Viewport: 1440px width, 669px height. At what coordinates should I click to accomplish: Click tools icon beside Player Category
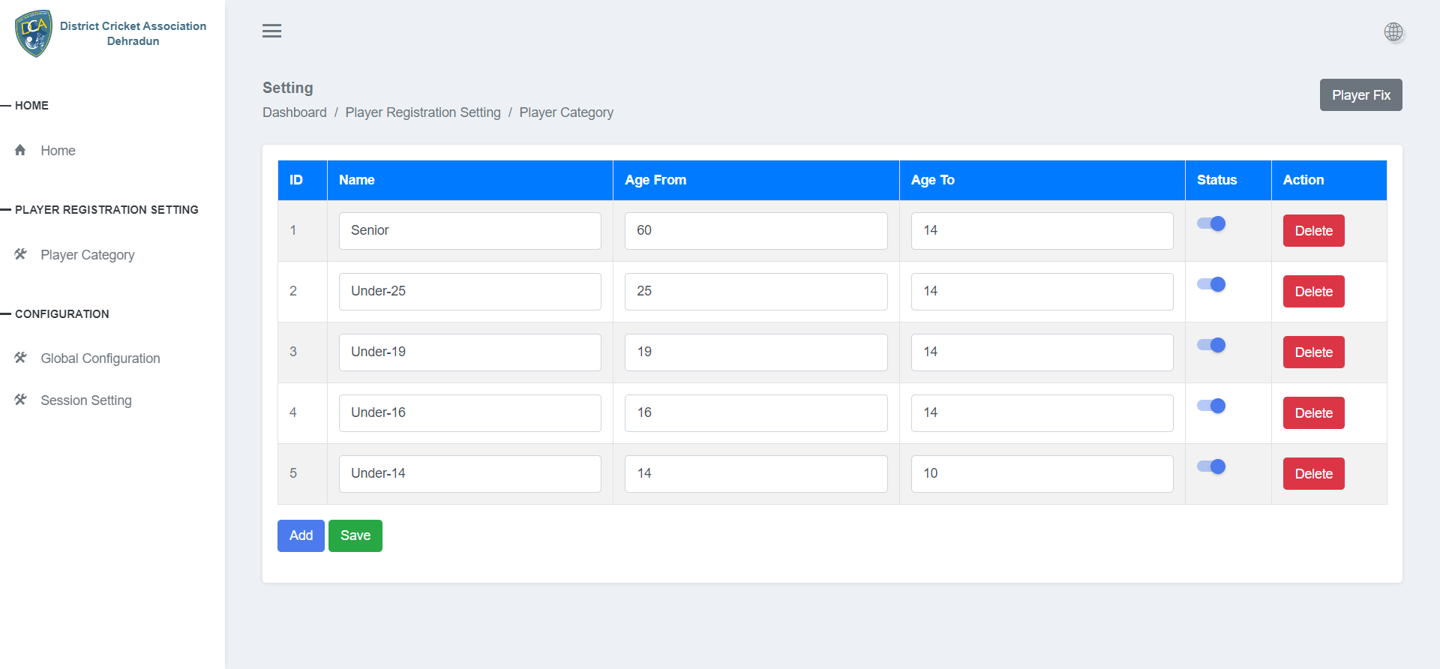click(20, 254)
